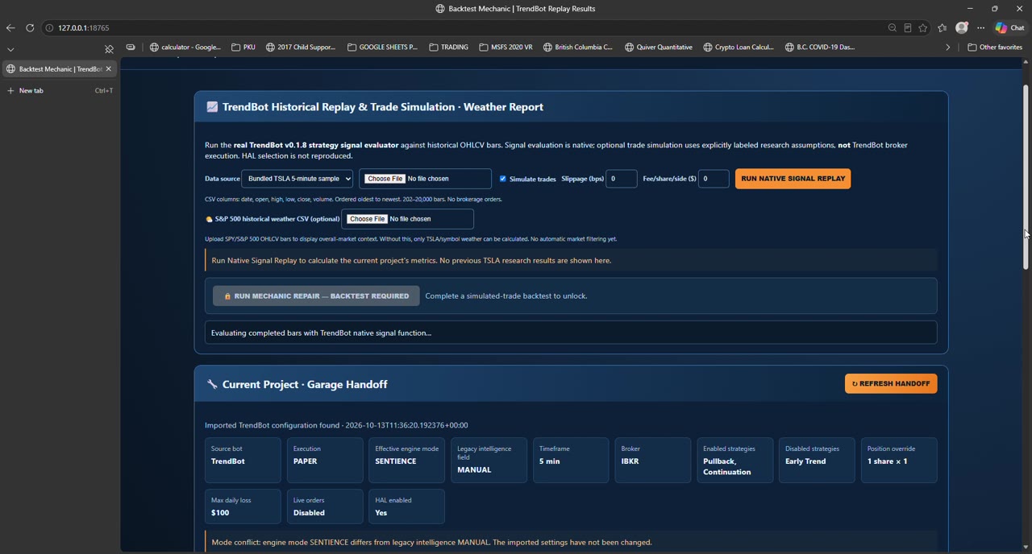Click the tab search icon beside favorites bar

tap(131, 48)
